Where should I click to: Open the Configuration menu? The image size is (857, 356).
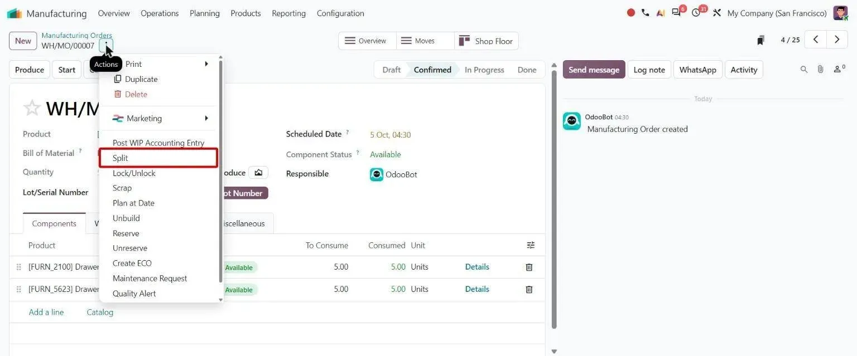point(340,13)
